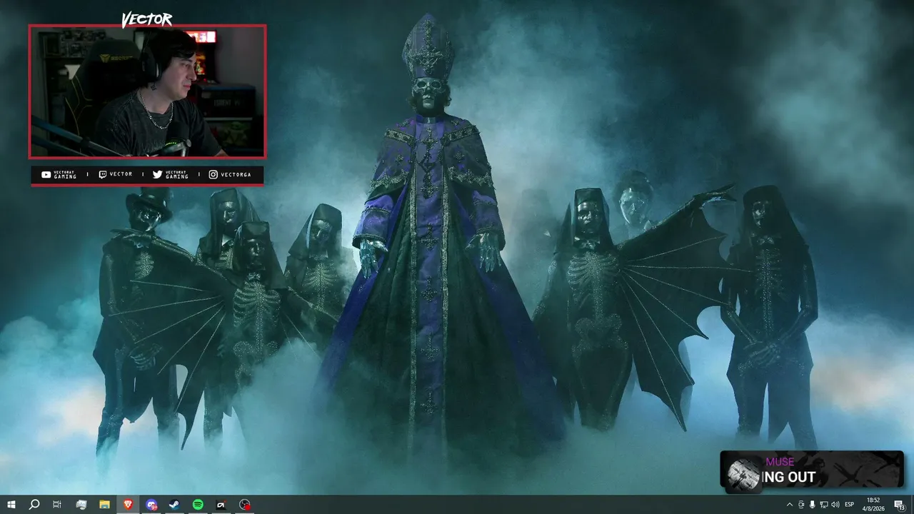This screenshot has width=914, height=514.
Task: Click the Vectorat Gaming text beside Twitter logo
Action: (176, 175)
